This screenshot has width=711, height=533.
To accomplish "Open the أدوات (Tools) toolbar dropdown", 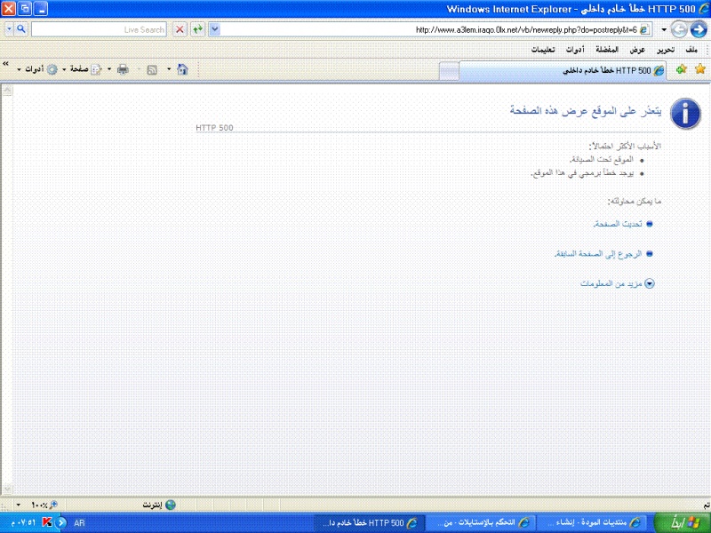I will tap(35, 69).
